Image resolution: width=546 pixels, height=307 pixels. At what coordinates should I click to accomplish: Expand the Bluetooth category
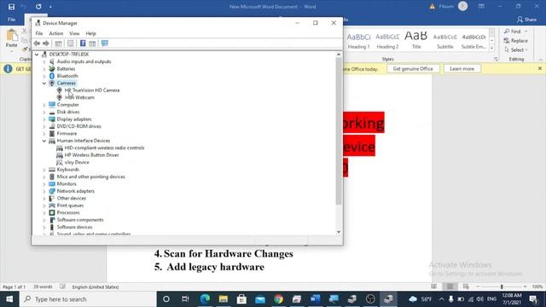[x=44, y=76]
